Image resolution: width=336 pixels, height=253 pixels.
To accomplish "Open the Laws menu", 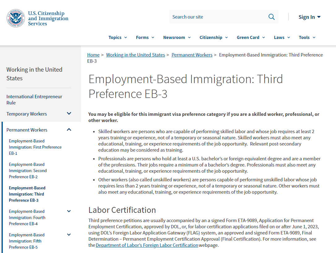I will pos(282,37).
